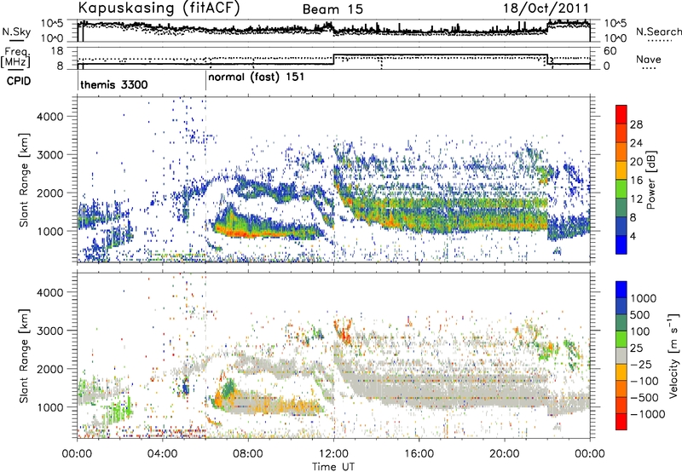Click the '08:00' time axis tick label
The height and width of the screenshot is (472, 682).
[247, 454]
